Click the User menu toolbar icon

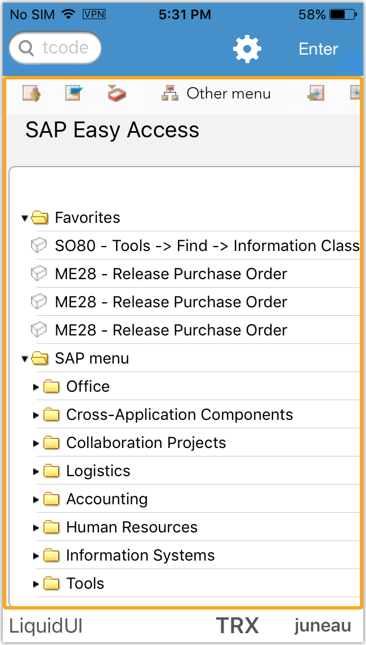tap(32, 93)
